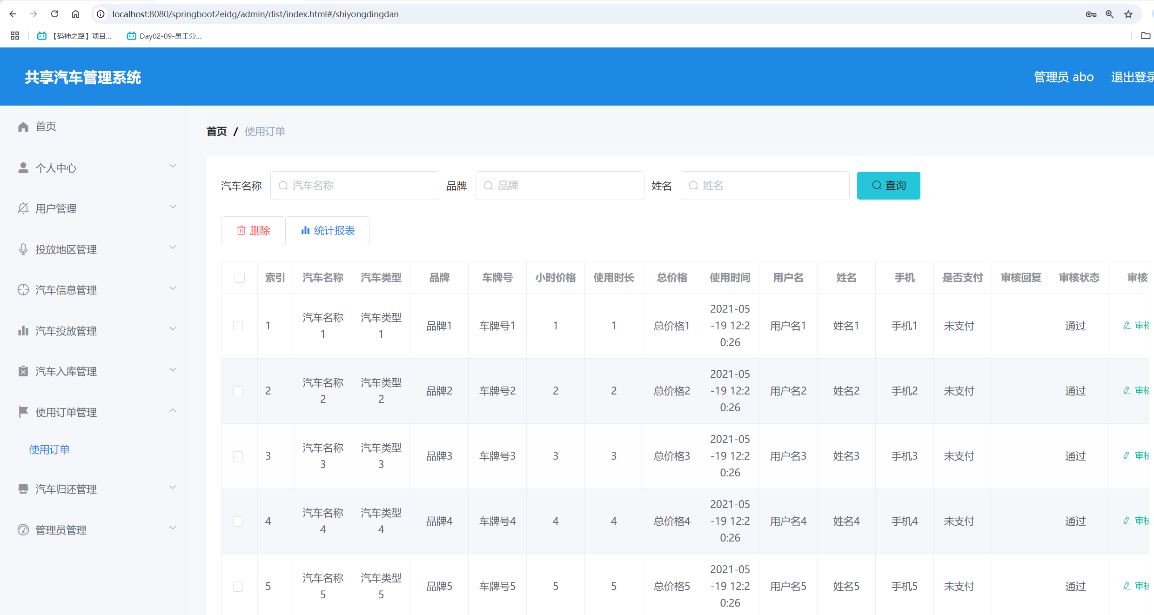Enable the checkbox on row 3
Viewport: 1154px width, 615px height.
tap(238, 456)
